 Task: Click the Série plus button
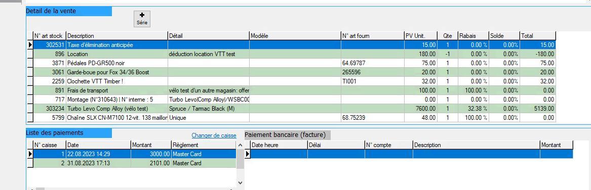142,19
